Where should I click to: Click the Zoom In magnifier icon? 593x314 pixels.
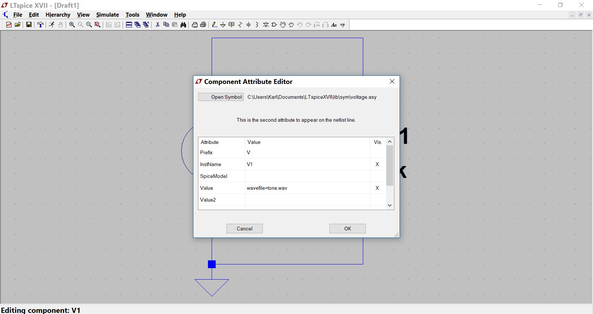[72, 25]
